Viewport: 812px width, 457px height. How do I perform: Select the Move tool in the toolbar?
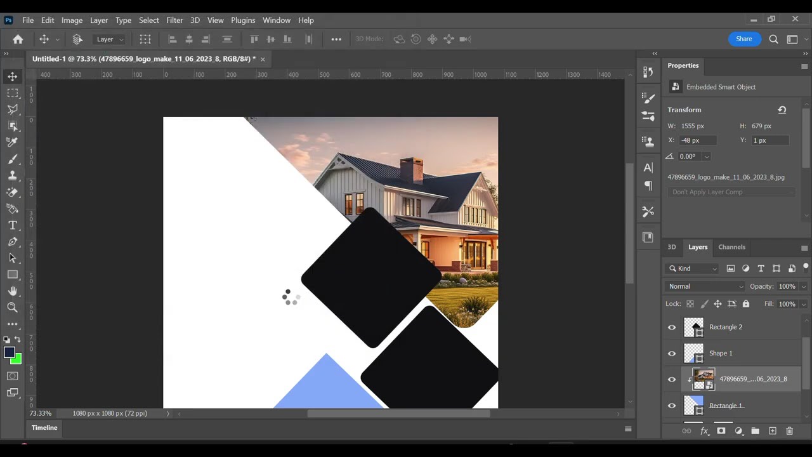(13, 77)
